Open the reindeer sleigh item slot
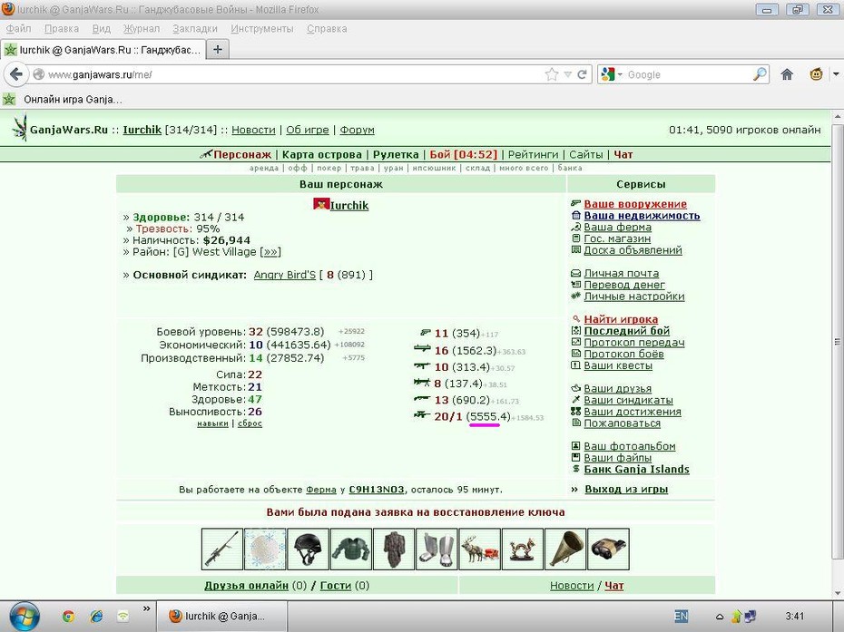 click(479, 549)
